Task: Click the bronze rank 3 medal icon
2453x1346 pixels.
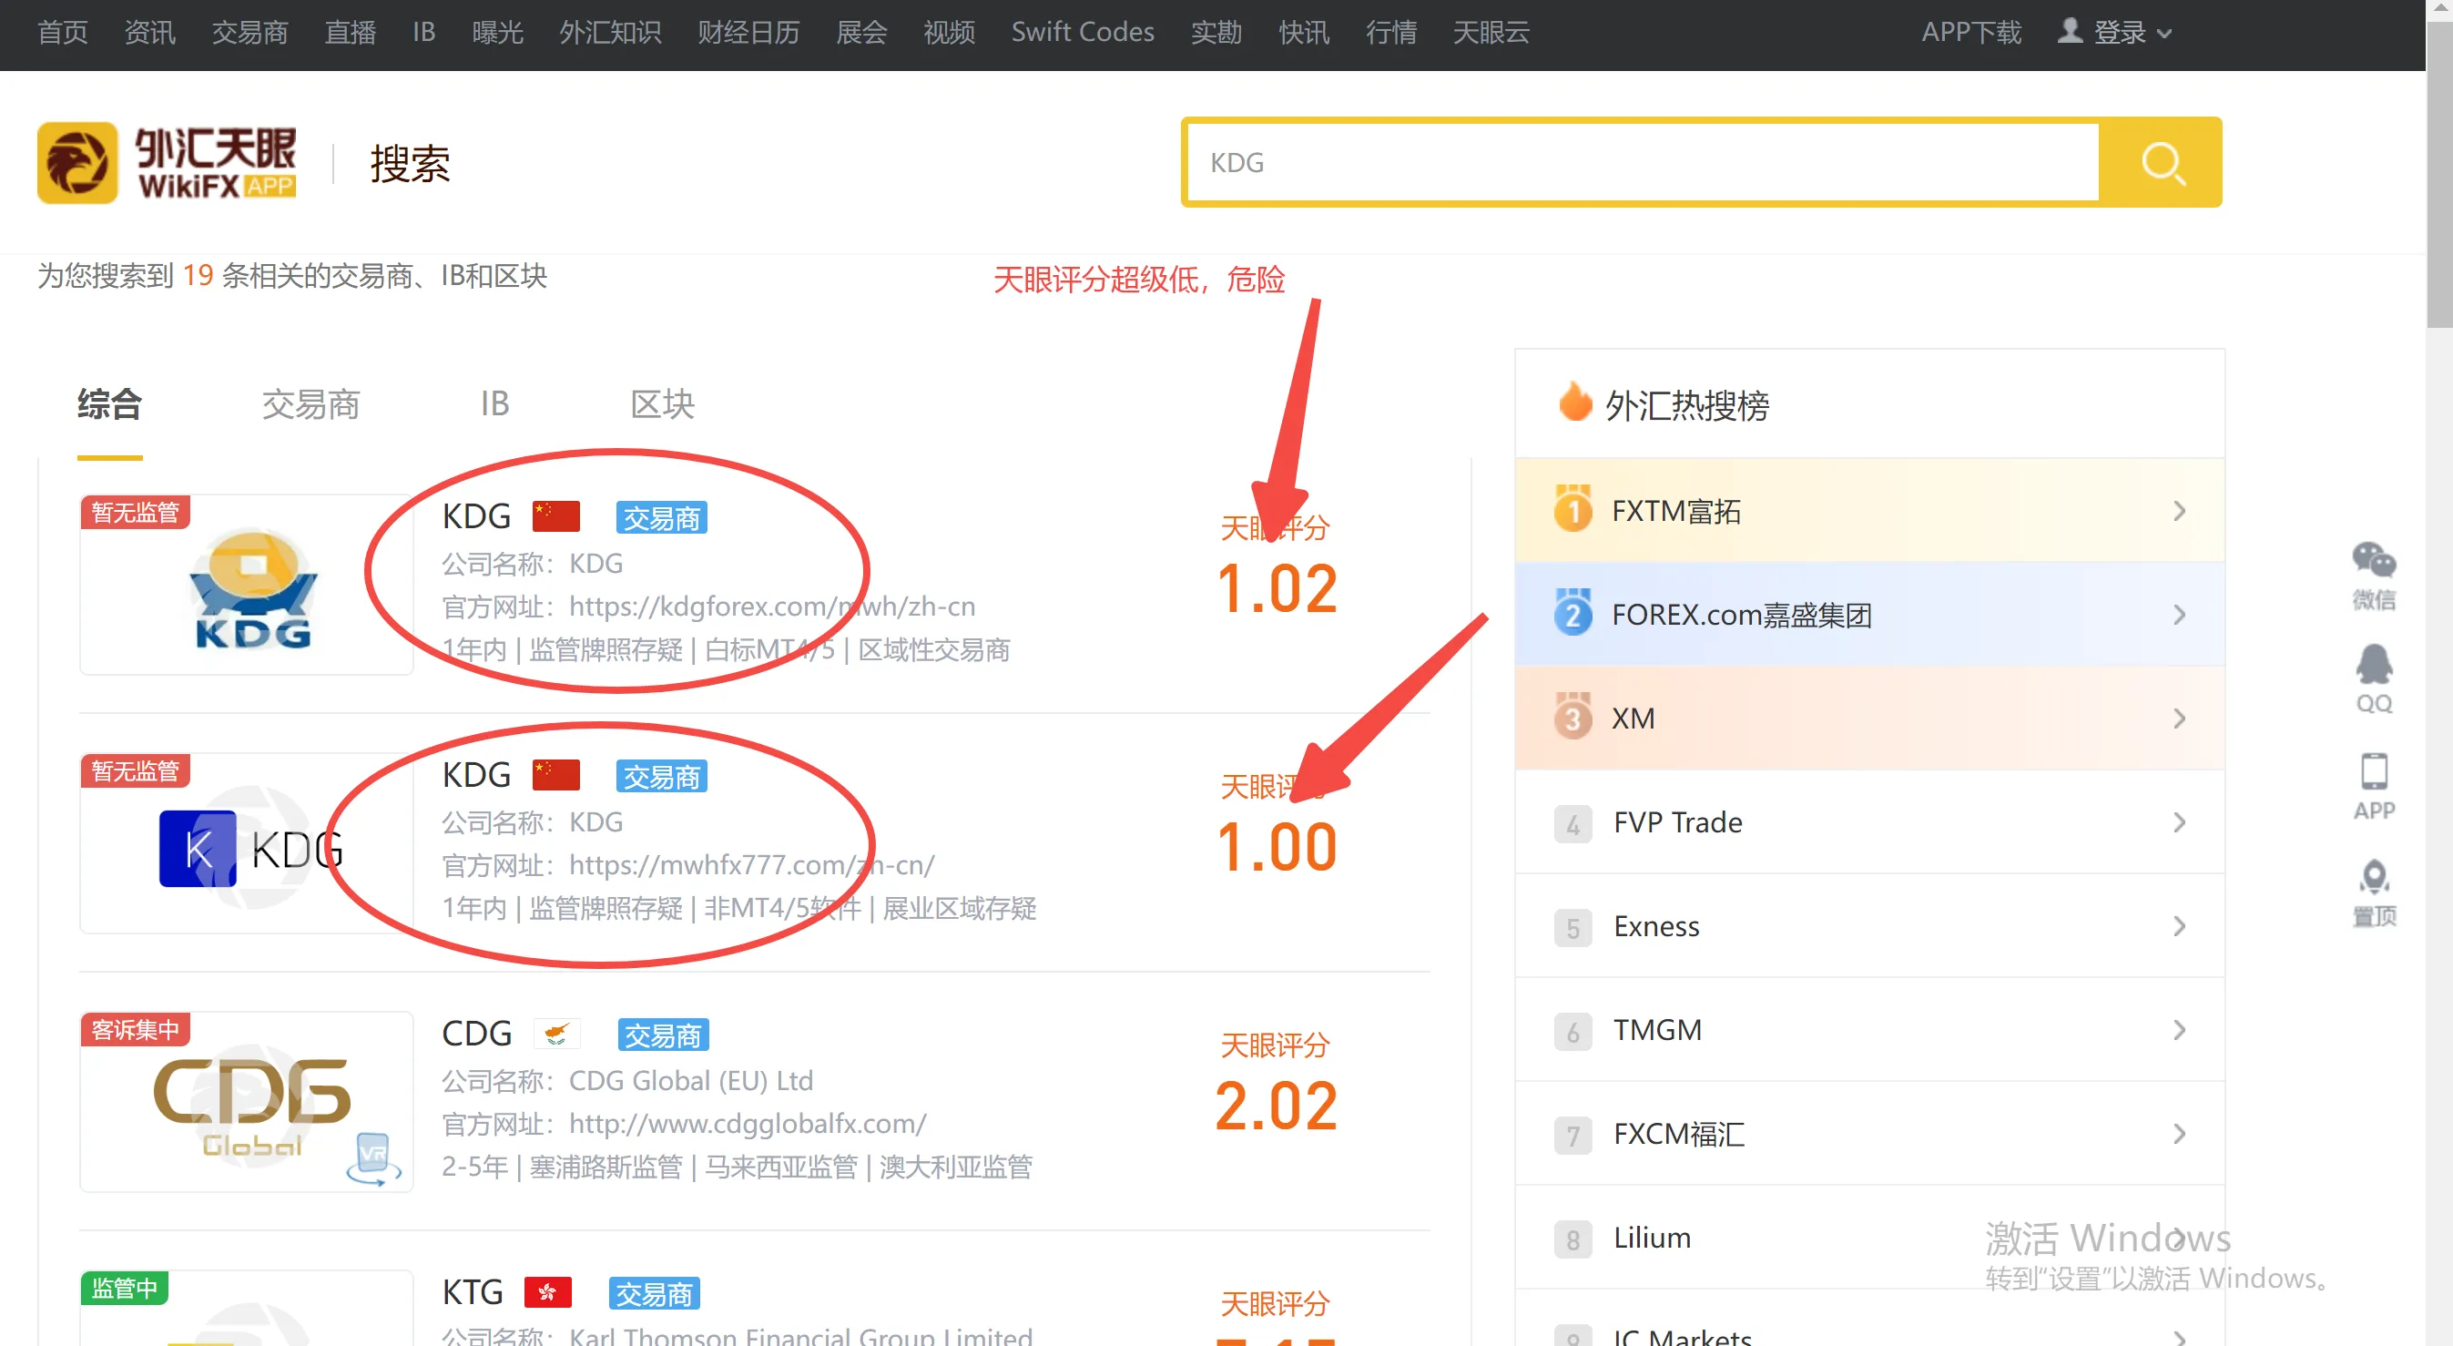Action: [x=1573, y=717]
